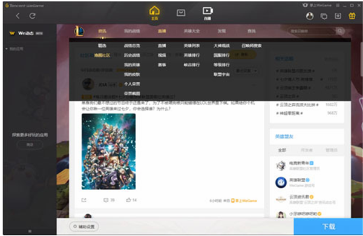The image size is (363, 236).
Task: Click the 辅助设置 button
Action: pos(84,226)
